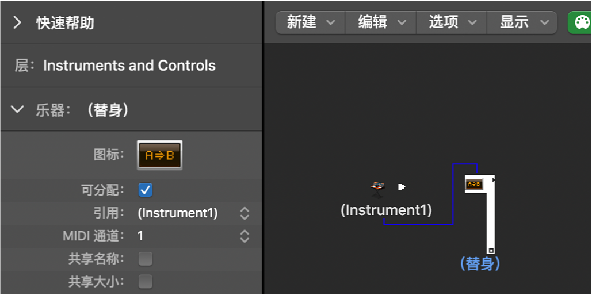Open the 选项 menu
592x295 pixels.
click(452, 22)
